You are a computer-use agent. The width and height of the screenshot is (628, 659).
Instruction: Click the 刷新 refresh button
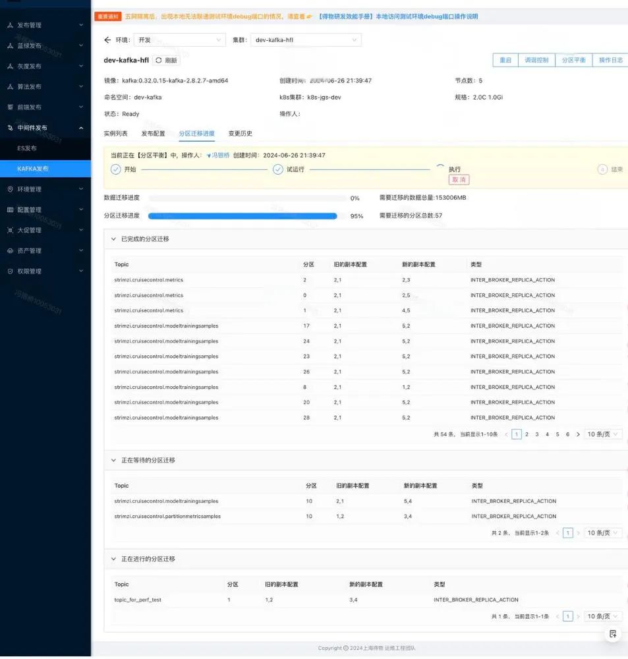[167, 60]
